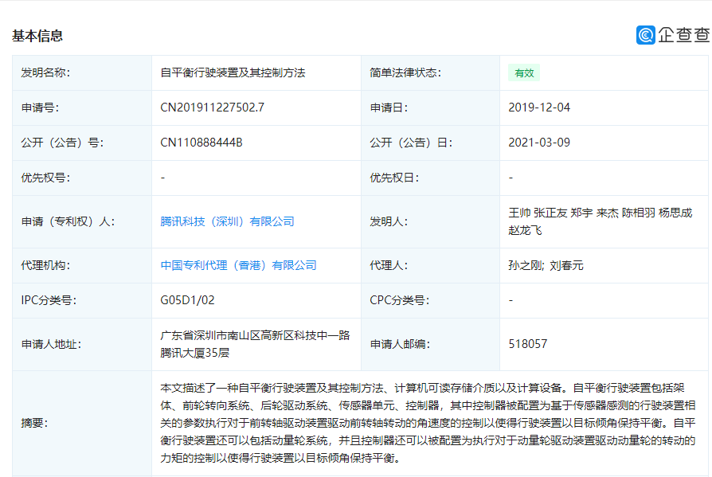Click the 公开(公告)号 label cell
The height and width of the screenshot is (477, 712).
point(82,143)
